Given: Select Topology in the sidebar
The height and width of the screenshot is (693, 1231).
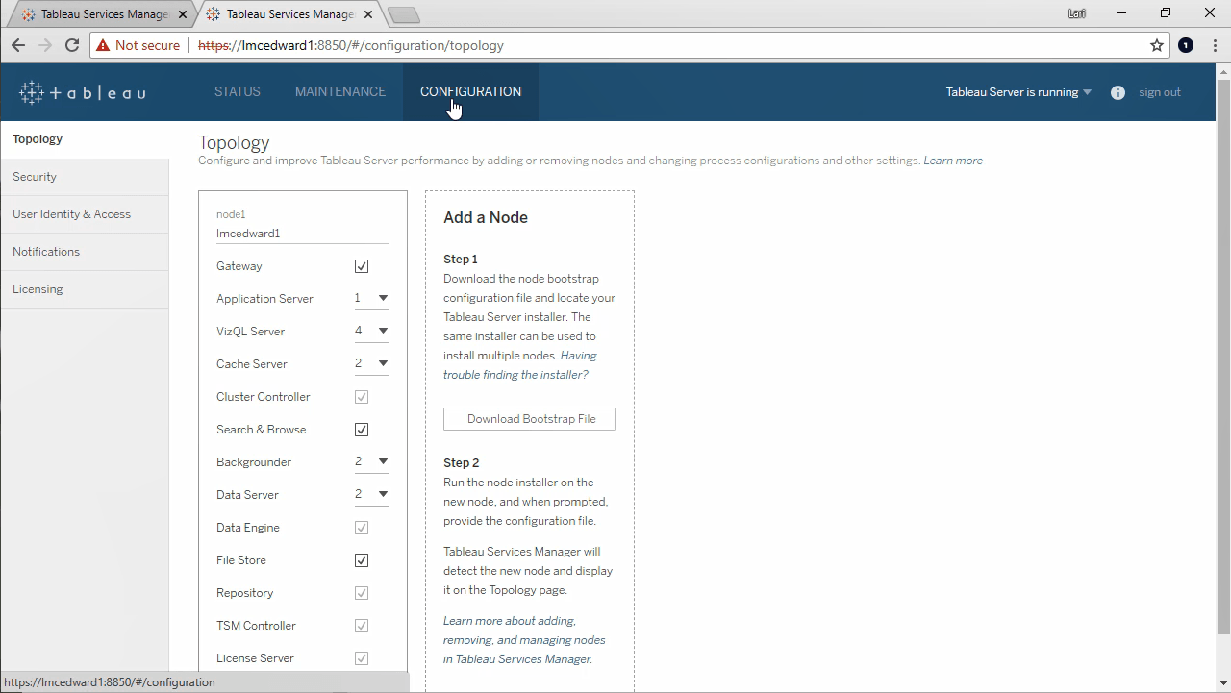Looking at the screenshot, I should point(85,139).
